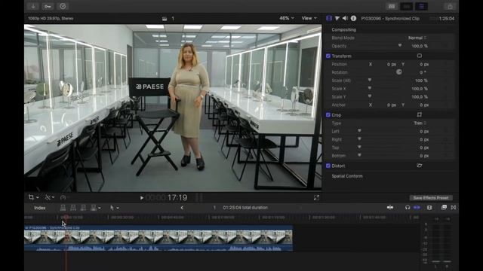The height and width of the screenshot is (271, 483).
Task: Adjust the Scale X slider handle
Action: coord(370,88)
